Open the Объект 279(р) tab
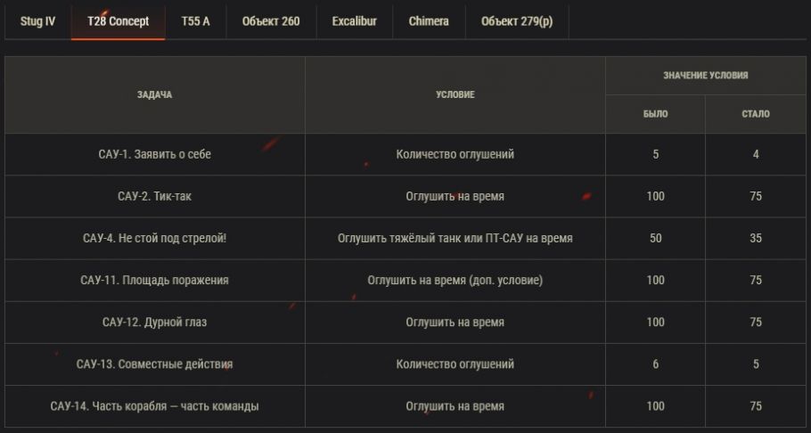Screen dimensions: 811x433 tap(517, 20)
